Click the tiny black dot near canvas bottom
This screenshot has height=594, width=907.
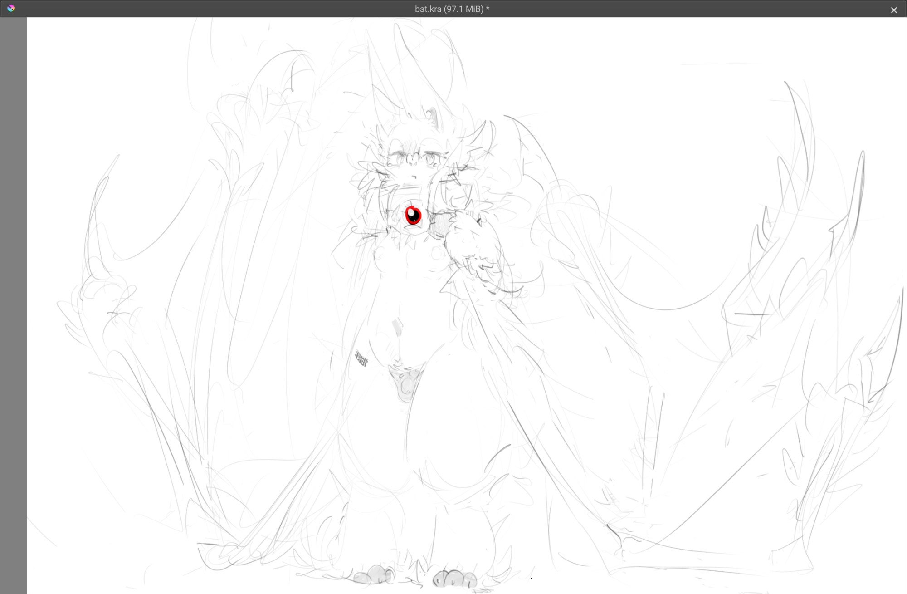pyautogui.click(x=531, y=578)
